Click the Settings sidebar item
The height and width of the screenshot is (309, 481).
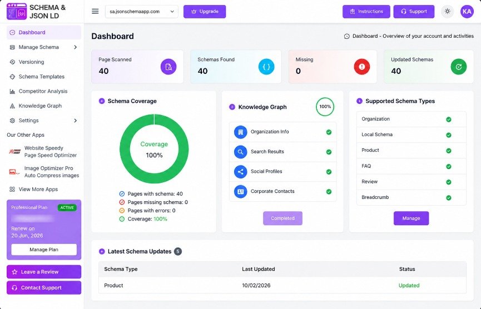(x=44, y=121)
